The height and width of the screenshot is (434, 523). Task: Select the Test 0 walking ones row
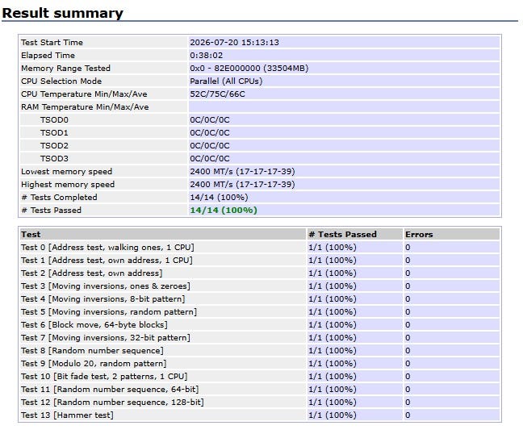pos(260,248)
